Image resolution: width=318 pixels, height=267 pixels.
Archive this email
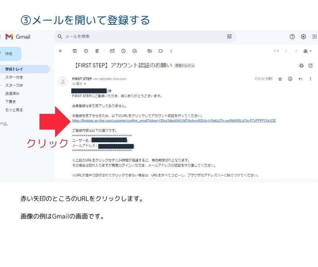(x=75, y=51)
